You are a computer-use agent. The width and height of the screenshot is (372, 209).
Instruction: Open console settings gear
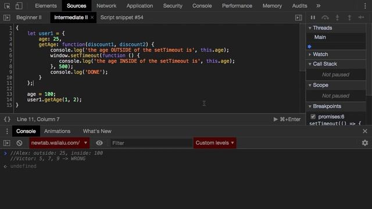(365, 143)
